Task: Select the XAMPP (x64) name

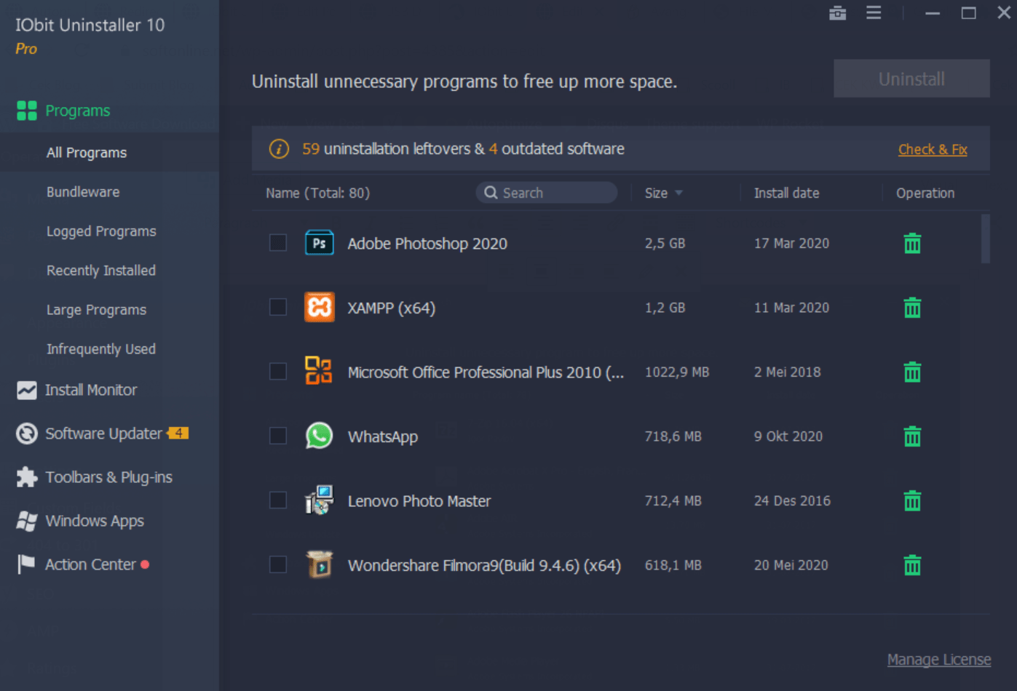Action: [392, 308]
